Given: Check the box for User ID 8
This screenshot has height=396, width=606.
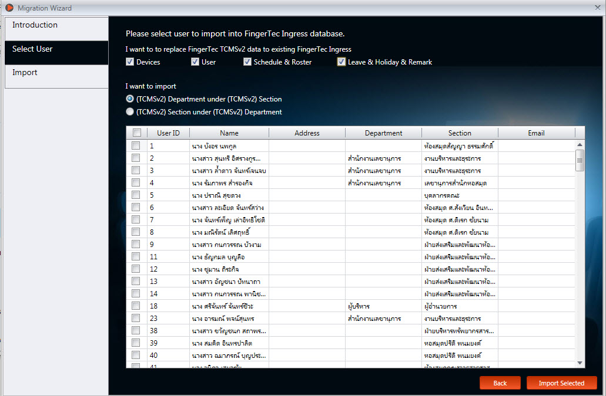Looking at the screenshot, I should tap(136, 232).
